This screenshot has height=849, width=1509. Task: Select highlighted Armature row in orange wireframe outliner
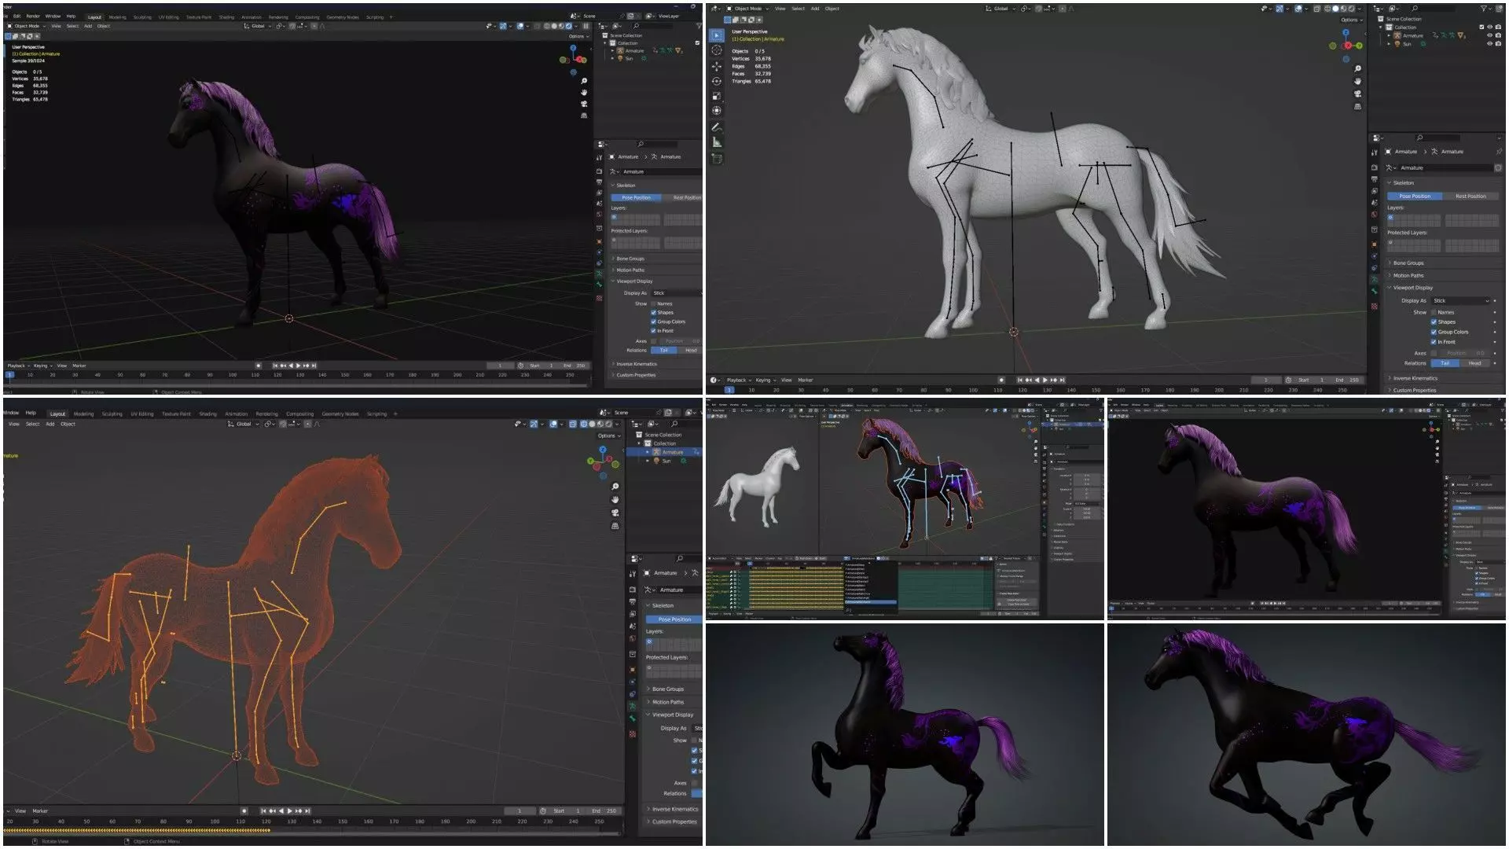click(664, 452)
